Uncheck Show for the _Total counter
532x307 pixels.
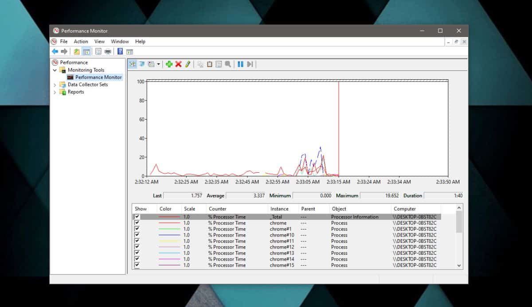[x=137, y=217]
